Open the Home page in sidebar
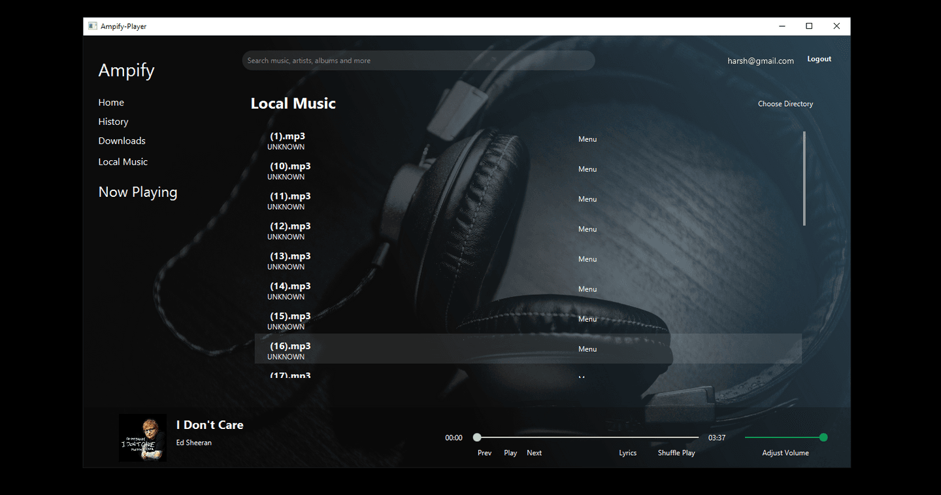941x495 pixels. [x=111, y=103]
